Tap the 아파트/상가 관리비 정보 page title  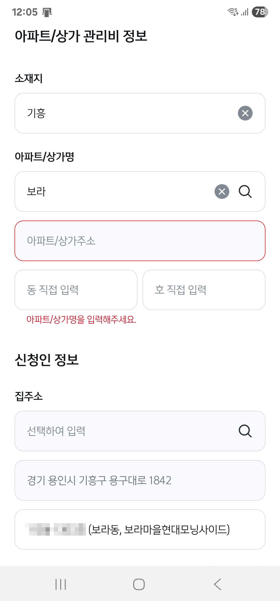point(81,36)
